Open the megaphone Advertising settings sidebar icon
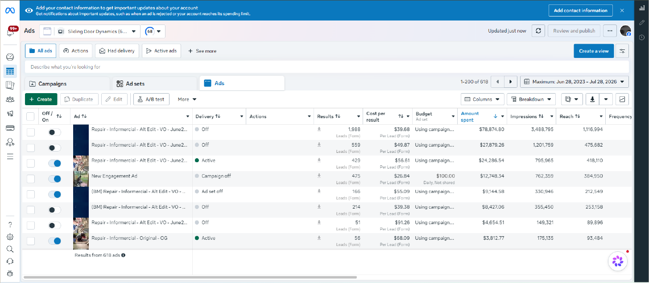This screenshot has height=283, width=649. [x=10, y=114]
